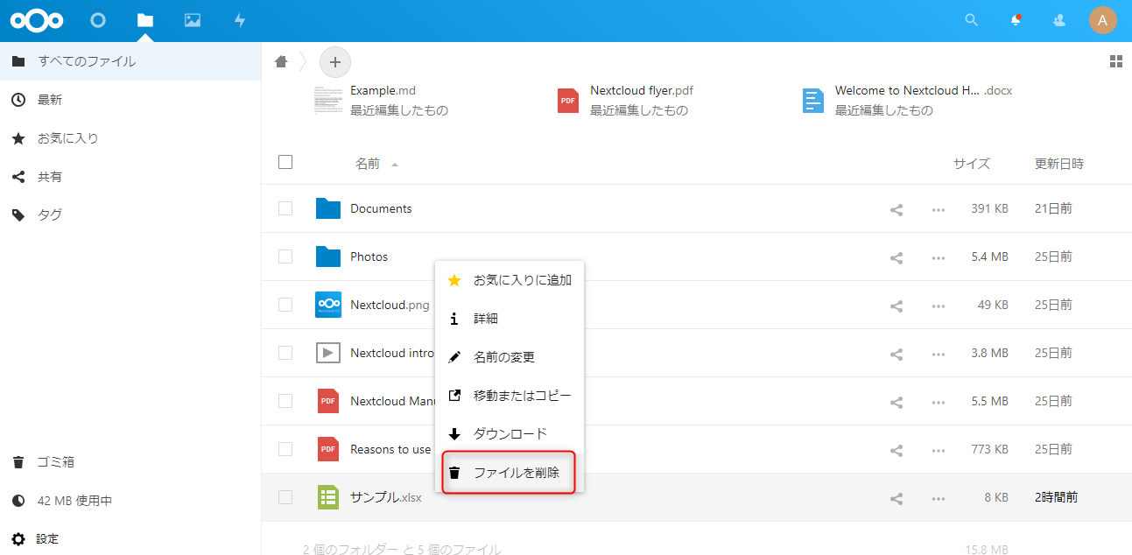Viewport: 1132px width, 555px height.
Task: Tick the Nextcloud.png checkbox
Action: tap(285, 305)
